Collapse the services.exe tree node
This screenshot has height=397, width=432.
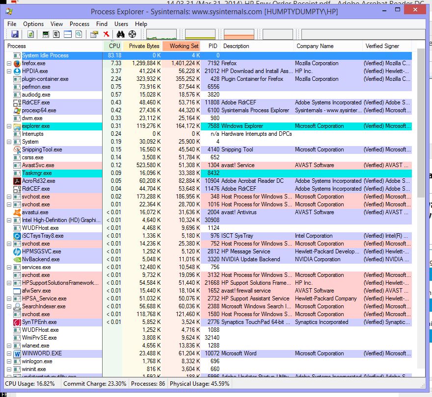pyautogui.click(x=9, y=268)
